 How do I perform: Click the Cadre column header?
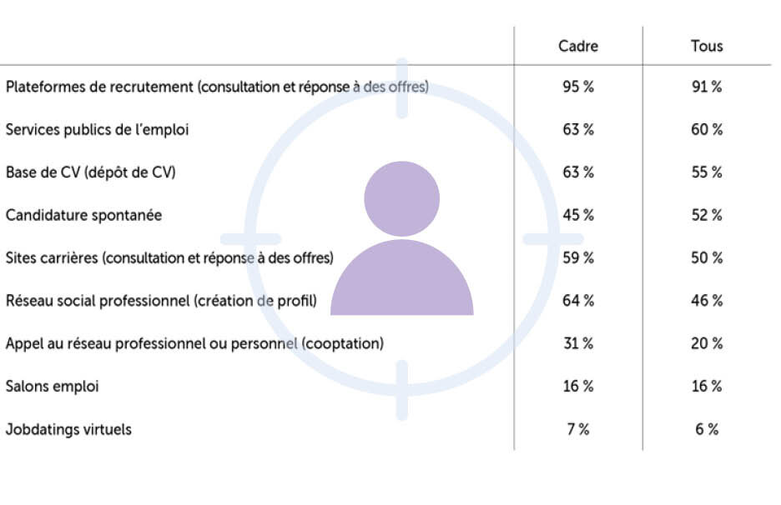pyautogui.click(x=577, y=46)
